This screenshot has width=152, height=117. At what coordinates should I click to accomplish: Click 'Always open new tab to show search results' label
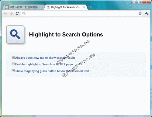click(45, 58)
